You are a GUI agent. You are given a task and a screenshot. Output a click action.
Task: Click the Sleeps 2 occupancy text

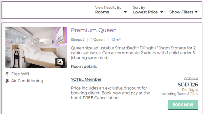point(78,40)
